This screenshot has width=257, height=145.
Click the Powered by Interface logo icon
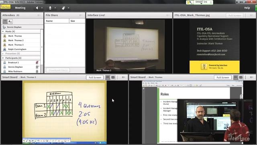[x=204, y=66]
